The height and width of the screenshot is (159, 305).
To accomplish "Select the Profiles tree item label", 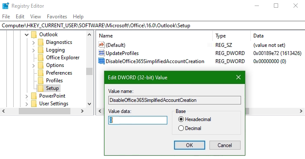I will coord(54,81).
